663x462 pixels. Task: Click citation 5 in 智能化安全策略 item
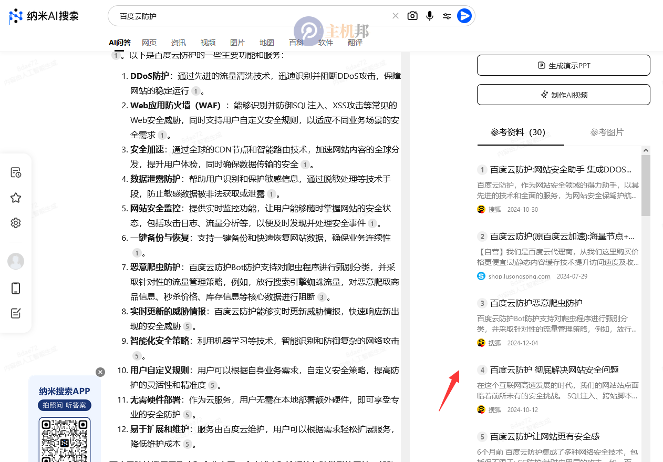tap(137, 356)
